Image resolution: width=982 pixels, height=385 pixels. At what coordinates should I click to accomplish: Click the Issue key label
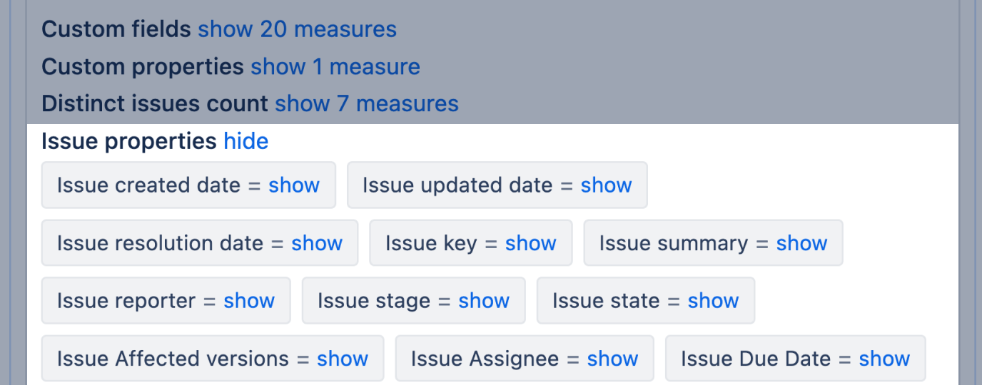point(430,243)
